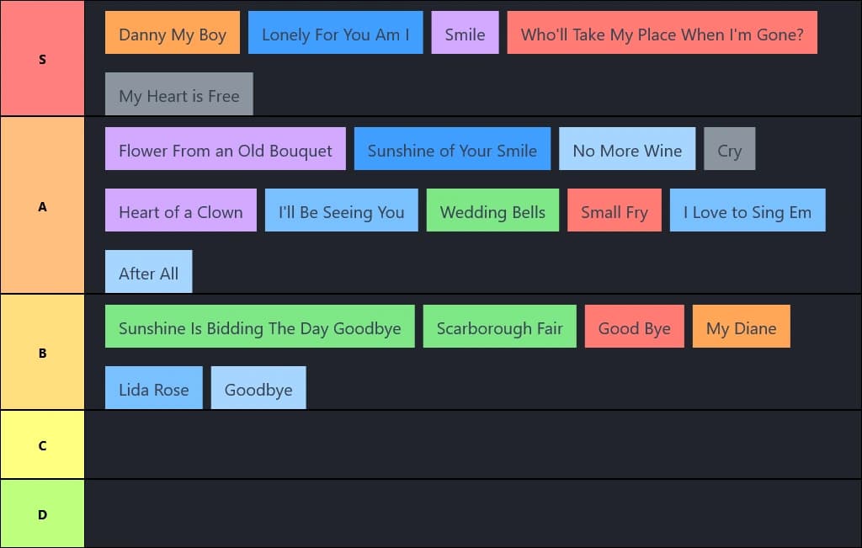Click the Lonely For You Am I item
Image resolution: width=862 pixels, height=548 pixels.
click(335, 33)
